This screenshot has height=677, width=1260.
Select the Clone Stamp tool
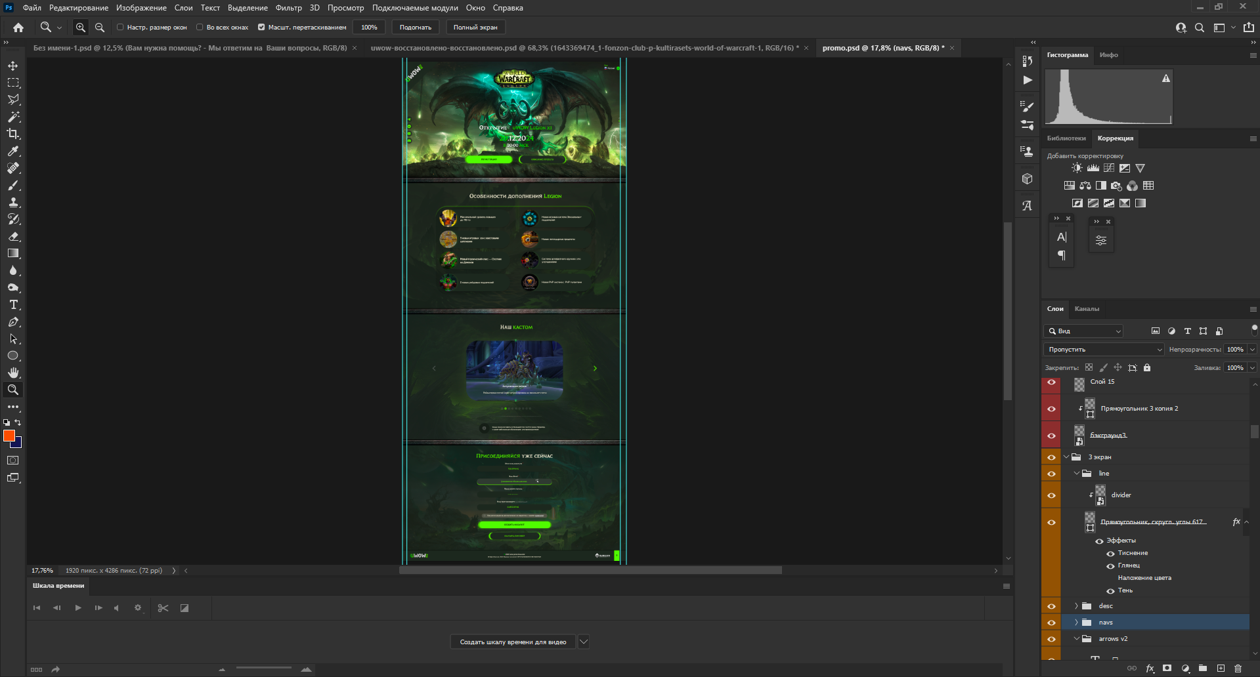[x=13, y=202]
